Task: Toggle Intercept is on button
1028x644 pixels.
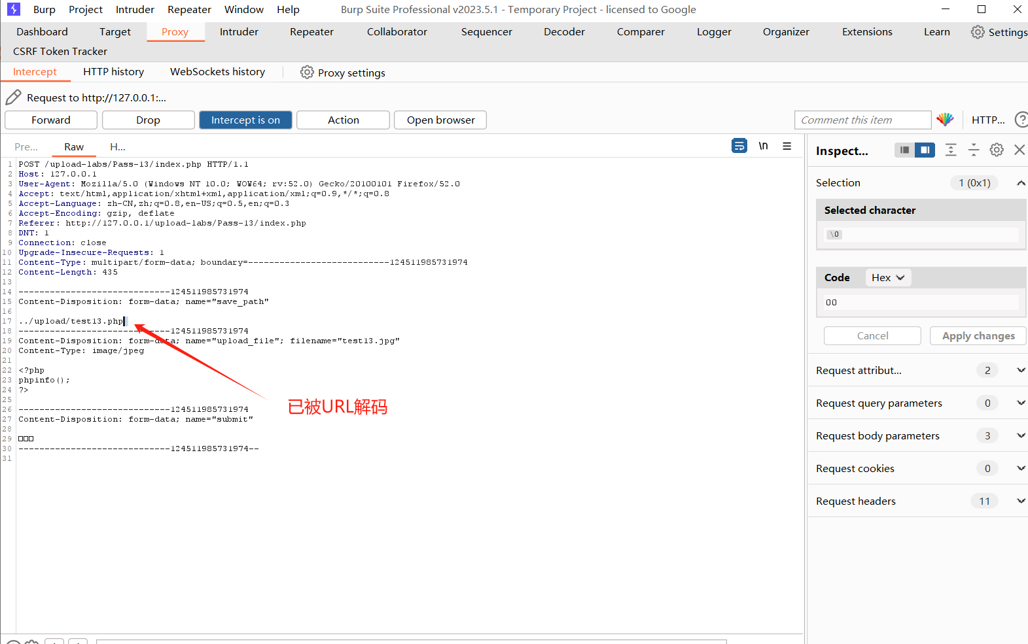Action: coord(245,120)
